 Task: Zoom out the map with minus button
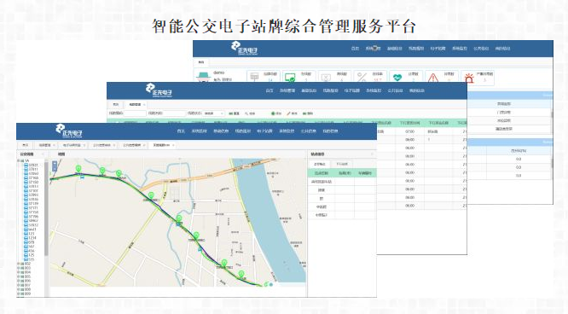(55, 169)
